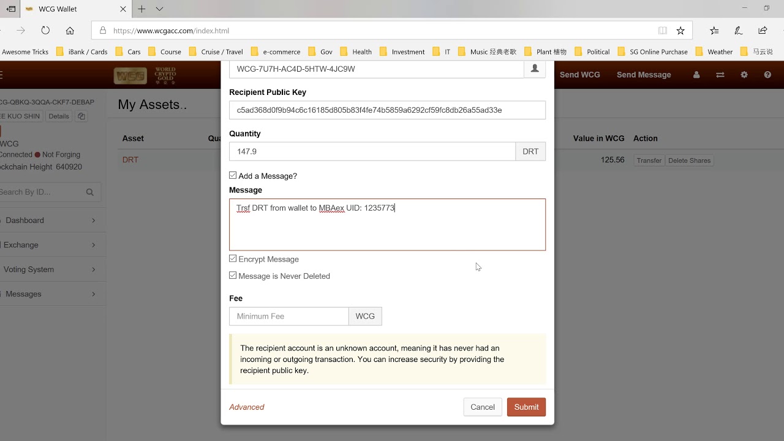Image resolution: width=784 pixels, height=441 pixels.
Task: Click the Minimum Fee input field
Action: coord(289,316)
